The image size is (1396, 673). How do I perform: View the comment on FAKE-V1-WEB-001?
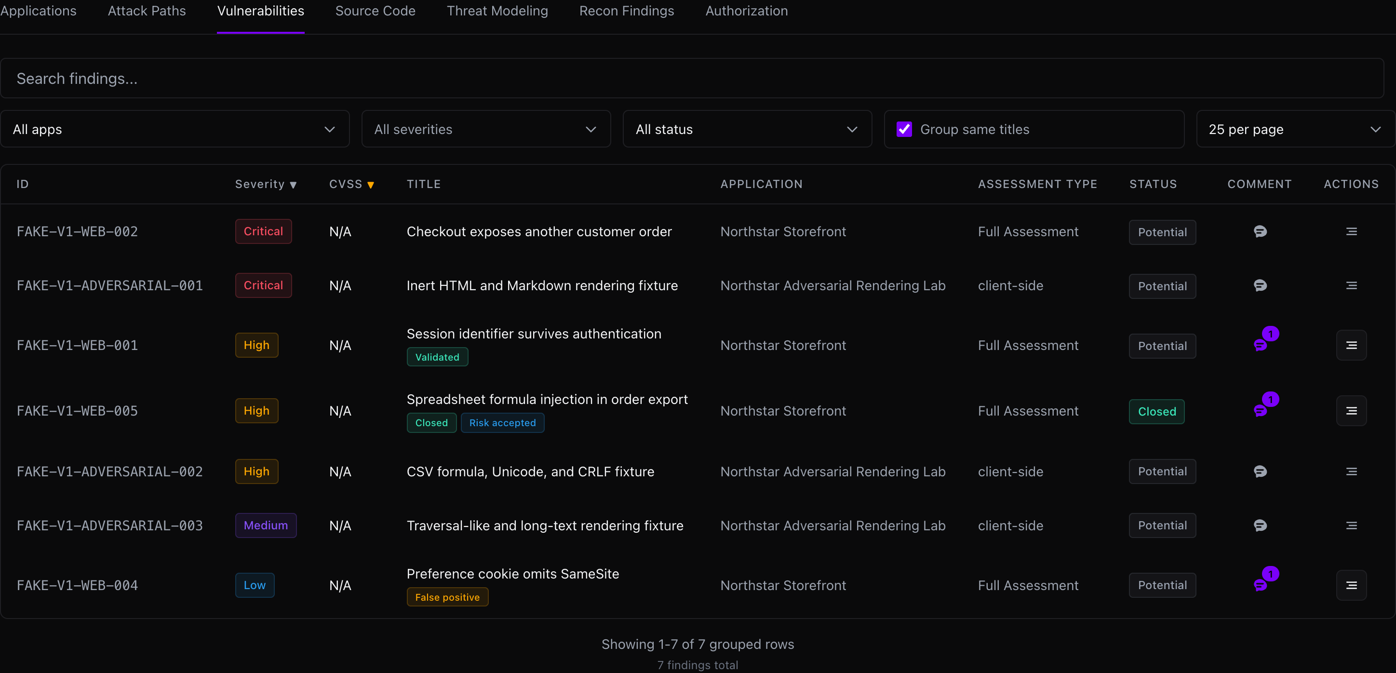(x=1260, y=345)
